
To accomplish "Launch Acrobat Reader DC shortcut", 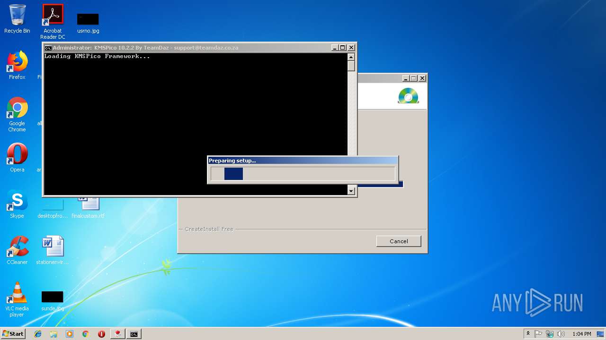I will 53,22.
